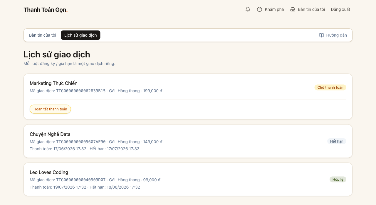Click transaction code TTG0000000005607AE90
Viewport: 376px width, 205px height.
click(81, 142)
